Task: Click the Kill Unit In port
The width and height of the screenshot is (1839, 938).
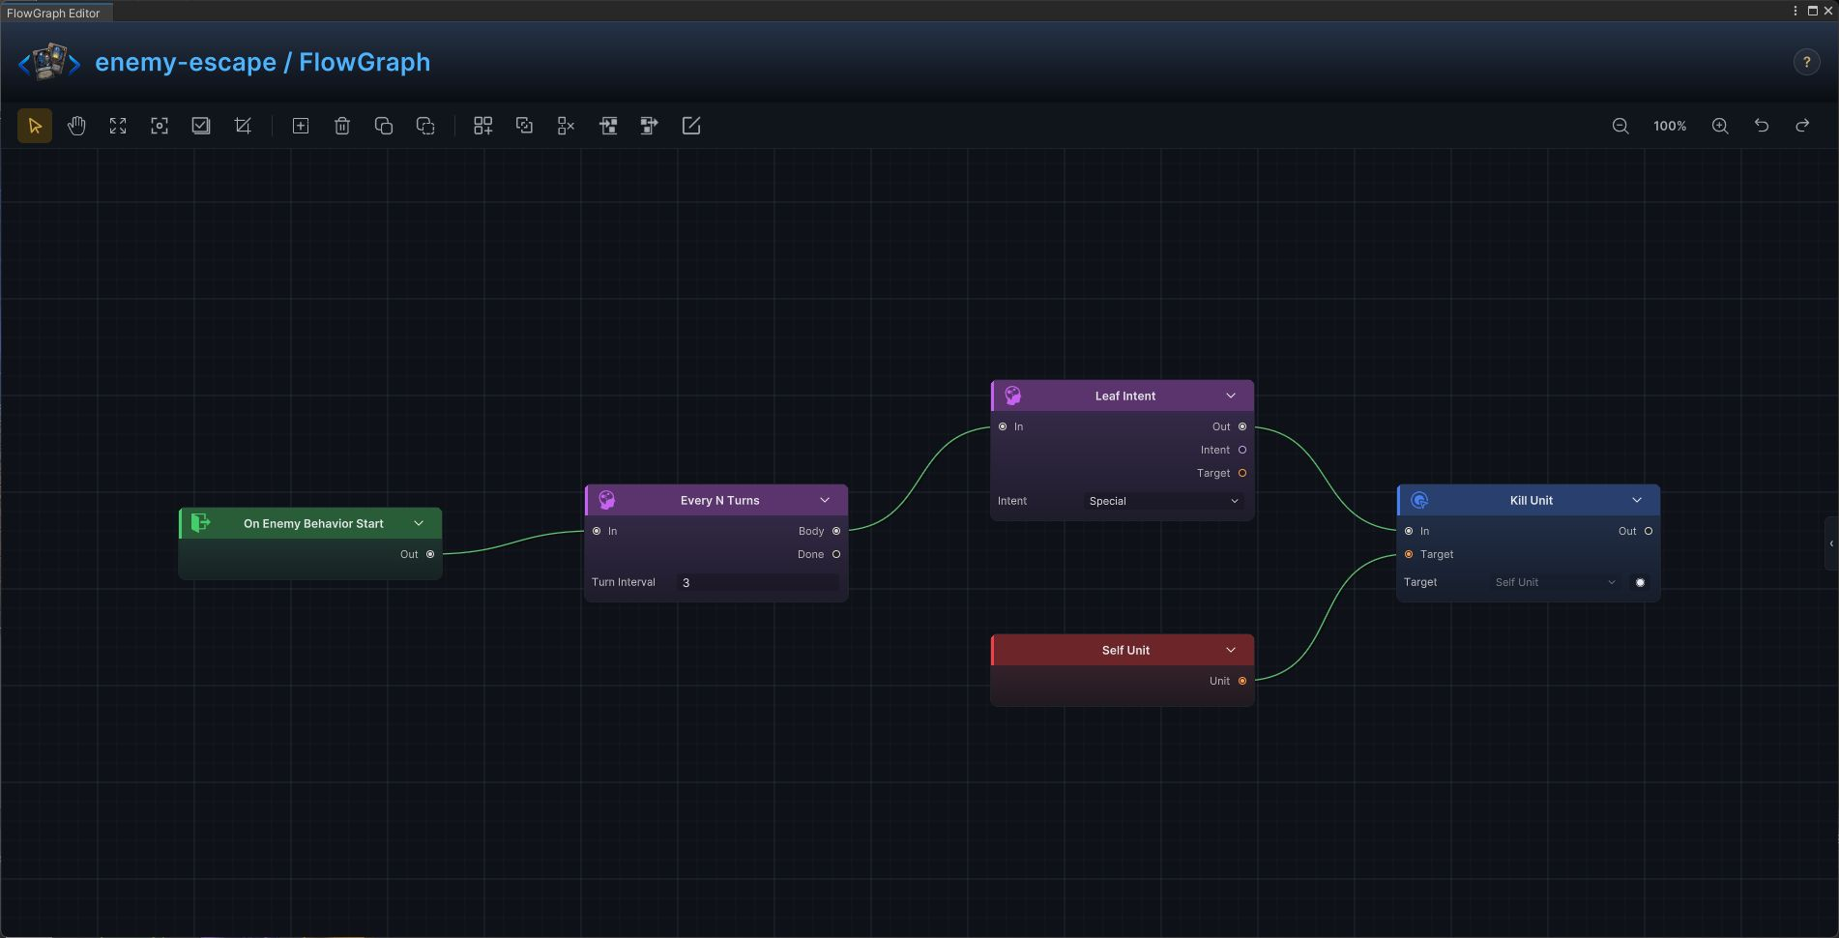Action: 1409,531
